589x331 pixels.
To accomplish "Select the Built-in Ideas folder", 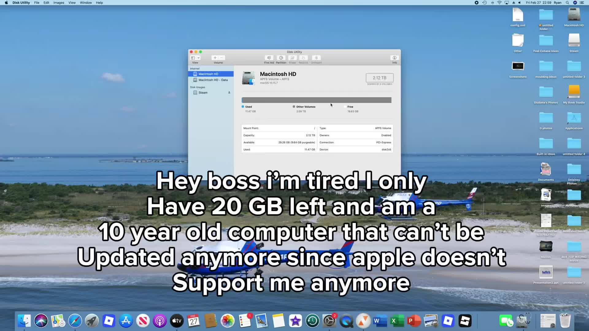I will click(546, 144).
